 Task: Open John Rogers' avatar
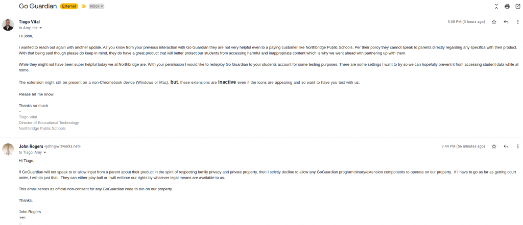click(8, 149)
